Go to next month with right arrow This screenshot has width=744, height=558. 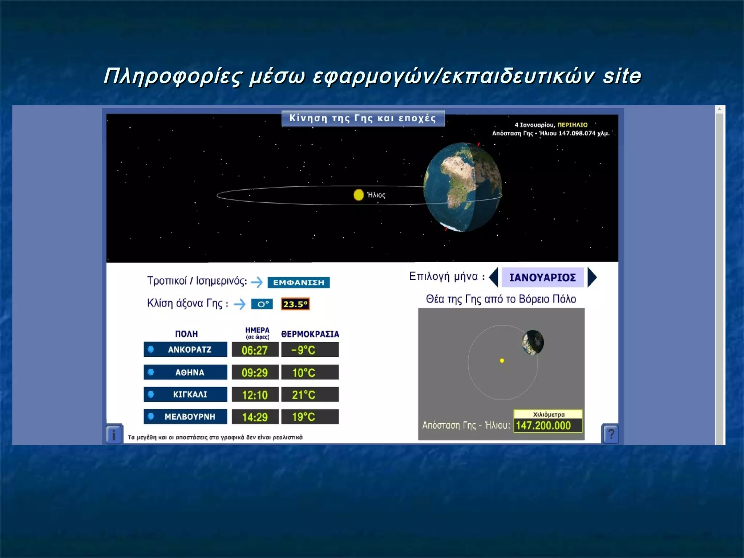tap(592, 277)
